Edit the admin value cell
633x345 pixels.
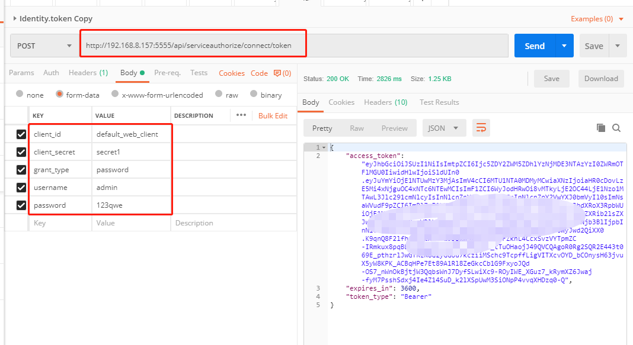pyautogui.click(x=131, y=188)
